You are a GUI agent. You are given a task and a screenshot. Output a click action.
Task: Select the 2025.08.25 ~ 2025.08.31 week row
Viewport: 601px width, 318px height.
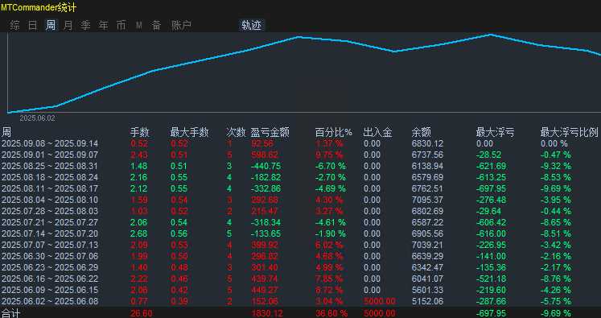click(301, 166)
